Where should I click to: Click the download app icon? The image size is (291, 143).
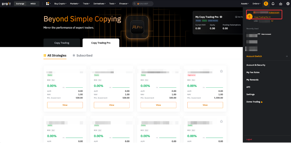(280, 4)
